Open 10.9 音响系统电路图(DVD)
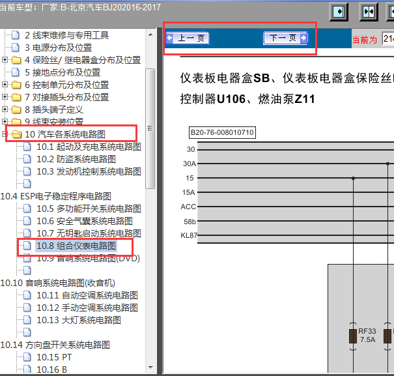 pyautogui.click(x=88, y=258)
